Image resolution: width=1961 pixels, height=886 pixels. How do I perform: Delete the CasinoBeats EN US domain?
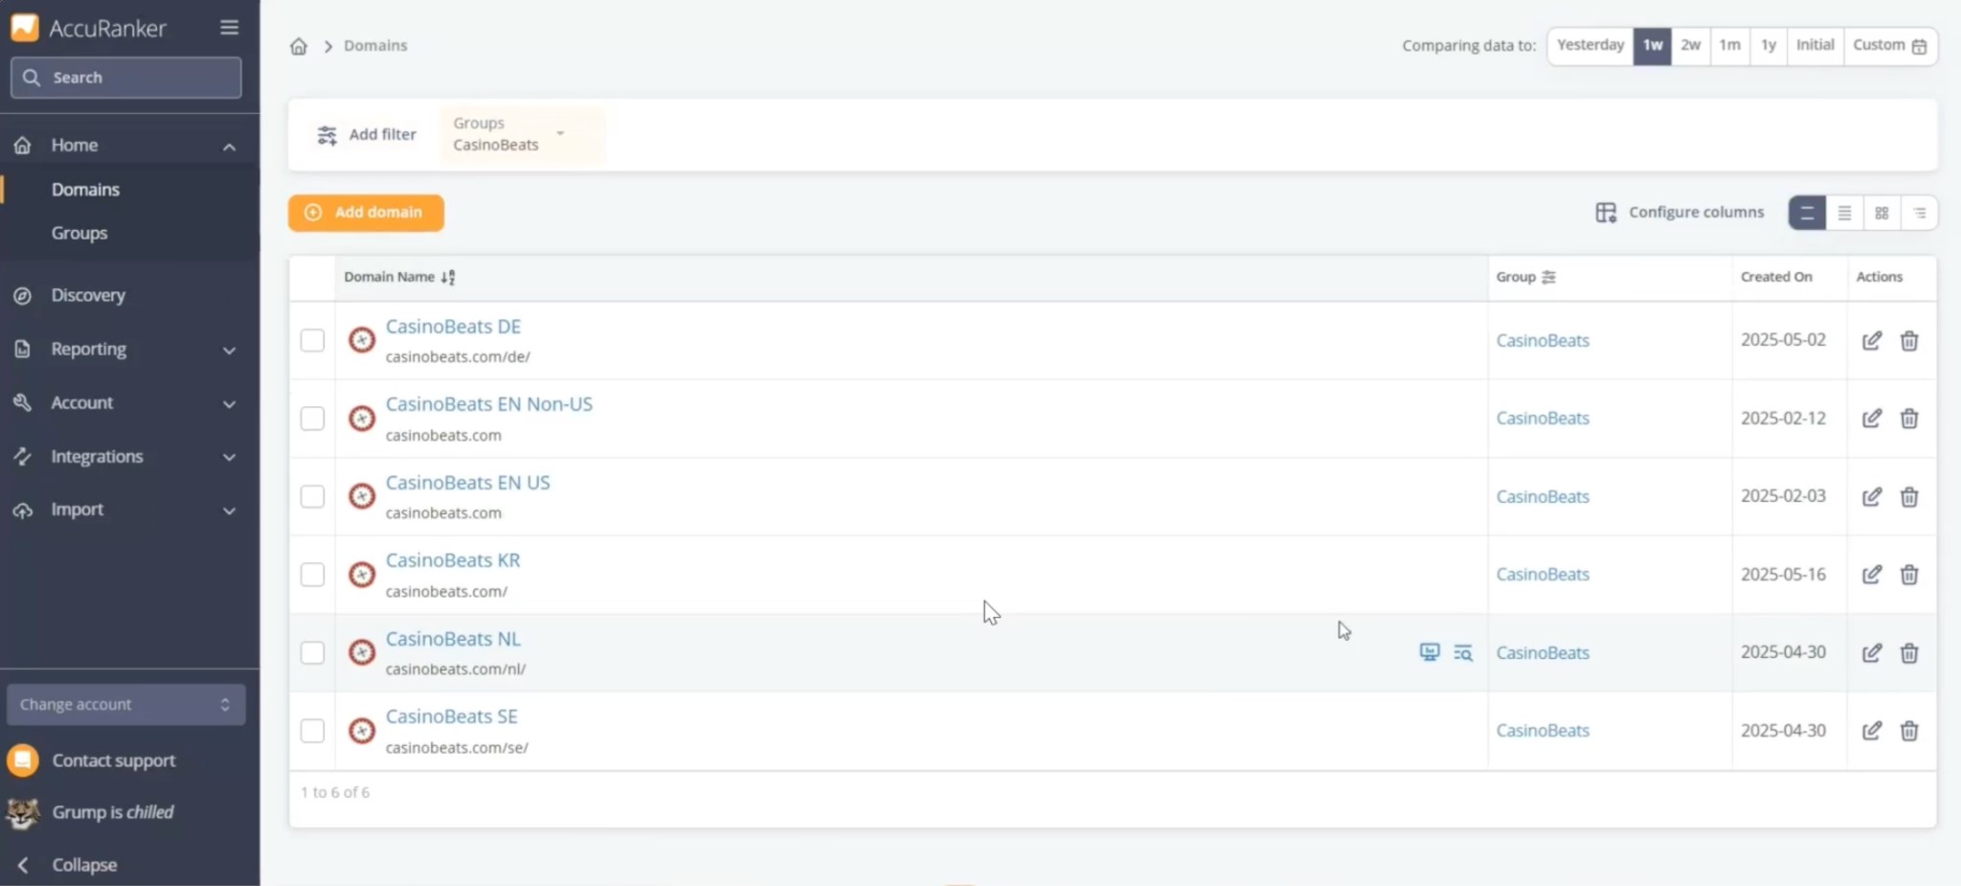tap(1909, 497)
